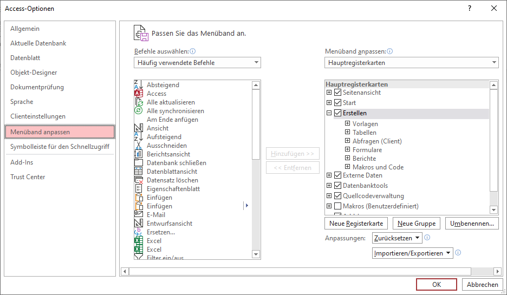Screen dimensions: 507x295
Task: Click the Umbenennen... button
Action: pyautogui.click(x=472, y=223)
